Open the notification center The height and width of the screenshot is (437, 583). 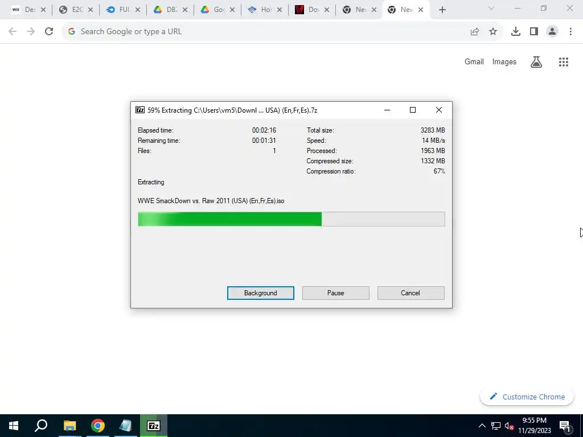(x=565, y=426)
